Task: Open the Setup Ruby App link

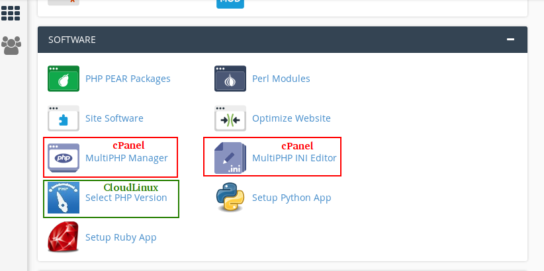Action: pyautogui.click(x=120, y=237)
